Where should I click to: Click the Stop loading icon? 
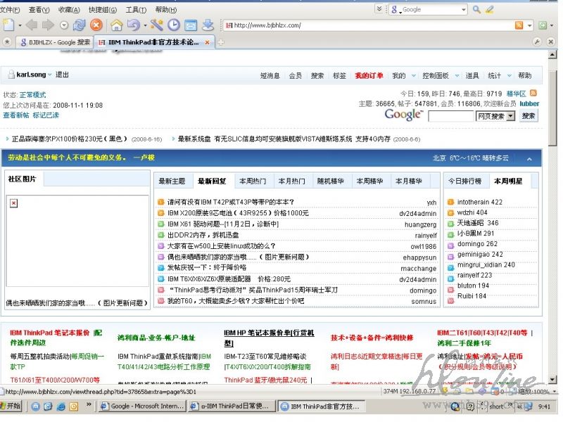[96, 25]
